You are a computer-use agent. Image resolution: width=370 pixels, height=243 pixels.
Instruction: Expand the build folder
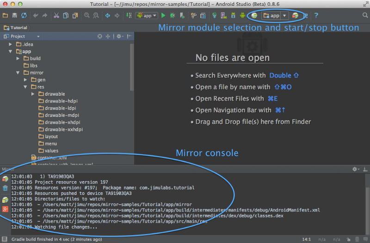pyautogui.click(x=18, y=59)
